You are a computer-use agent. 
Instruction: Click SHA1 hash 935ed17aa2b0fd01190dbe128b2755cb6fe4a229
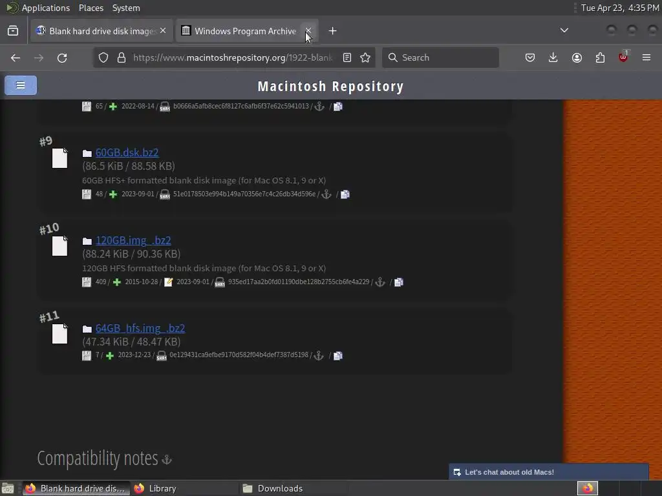pyautogui.click(x=299, y=282)
